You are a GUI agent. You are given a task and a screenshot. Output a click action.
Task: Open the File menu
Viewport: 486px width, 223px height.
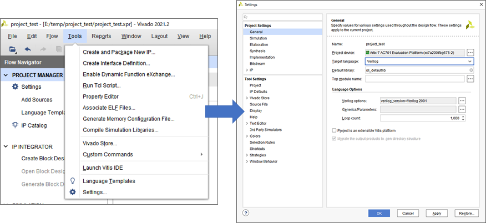tap(12, 36)
